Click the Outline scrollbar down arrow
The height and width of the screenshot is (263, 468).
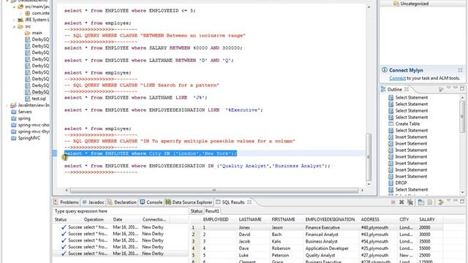[x=462, y=192]
